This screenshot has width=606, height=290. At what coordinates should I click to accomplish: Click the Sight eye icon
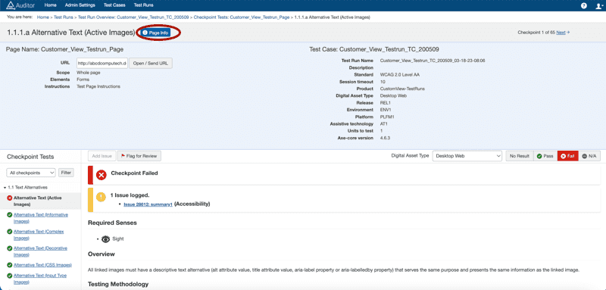click(x=105, y=239)
